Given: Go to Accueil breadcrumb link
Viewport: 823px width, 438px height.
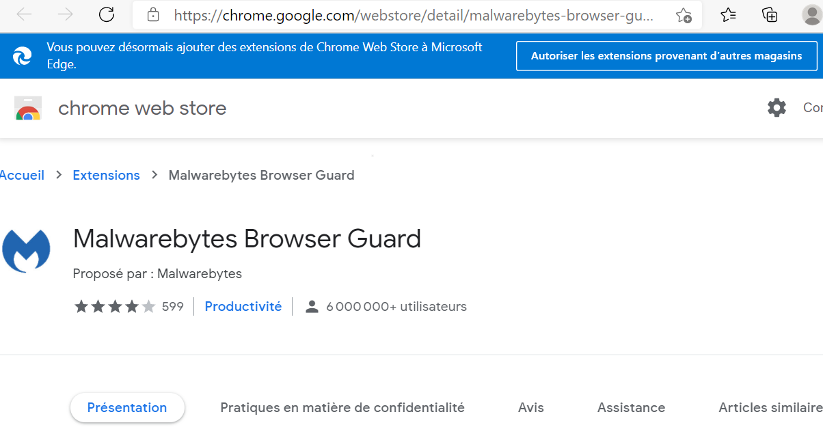Looking at the screenshot, I should pyautogui.click(x=22, y=176).
